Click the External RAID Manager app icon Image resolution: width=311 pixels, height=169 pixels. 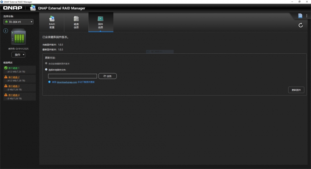pos(33,8)
